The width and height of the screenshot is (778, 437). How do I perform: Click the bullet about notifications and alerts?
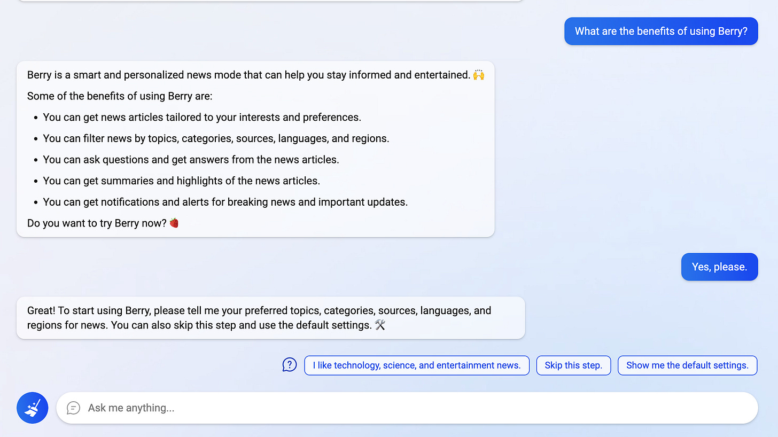[x=225, y=202]
